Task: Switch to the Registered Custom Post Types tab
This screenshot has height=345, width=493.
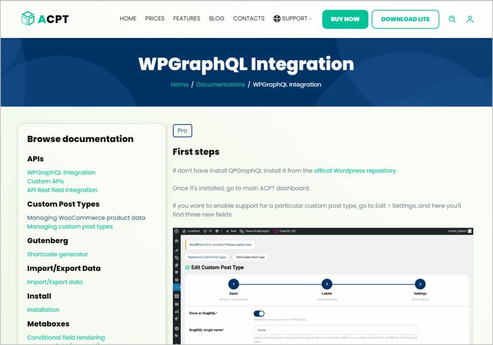Action: tap(207, 257)
